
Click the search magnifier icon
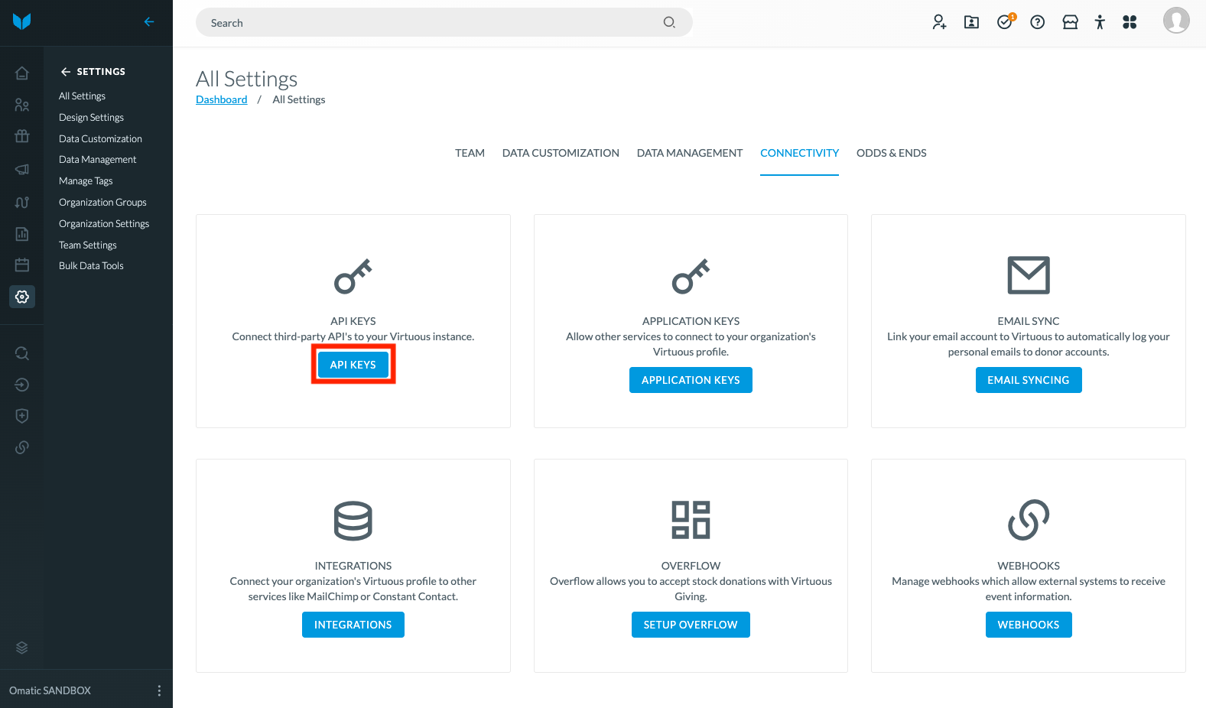[669, 22]
